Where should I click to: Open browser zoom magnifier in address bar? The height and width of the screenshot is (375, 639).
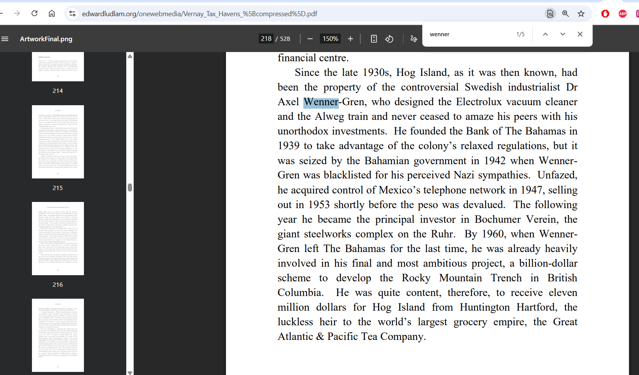point(565,13)
